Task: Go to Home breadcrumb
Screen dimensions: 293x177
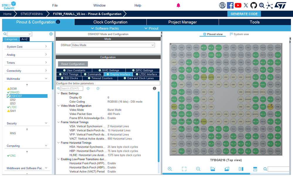Action: pos(7,14)
